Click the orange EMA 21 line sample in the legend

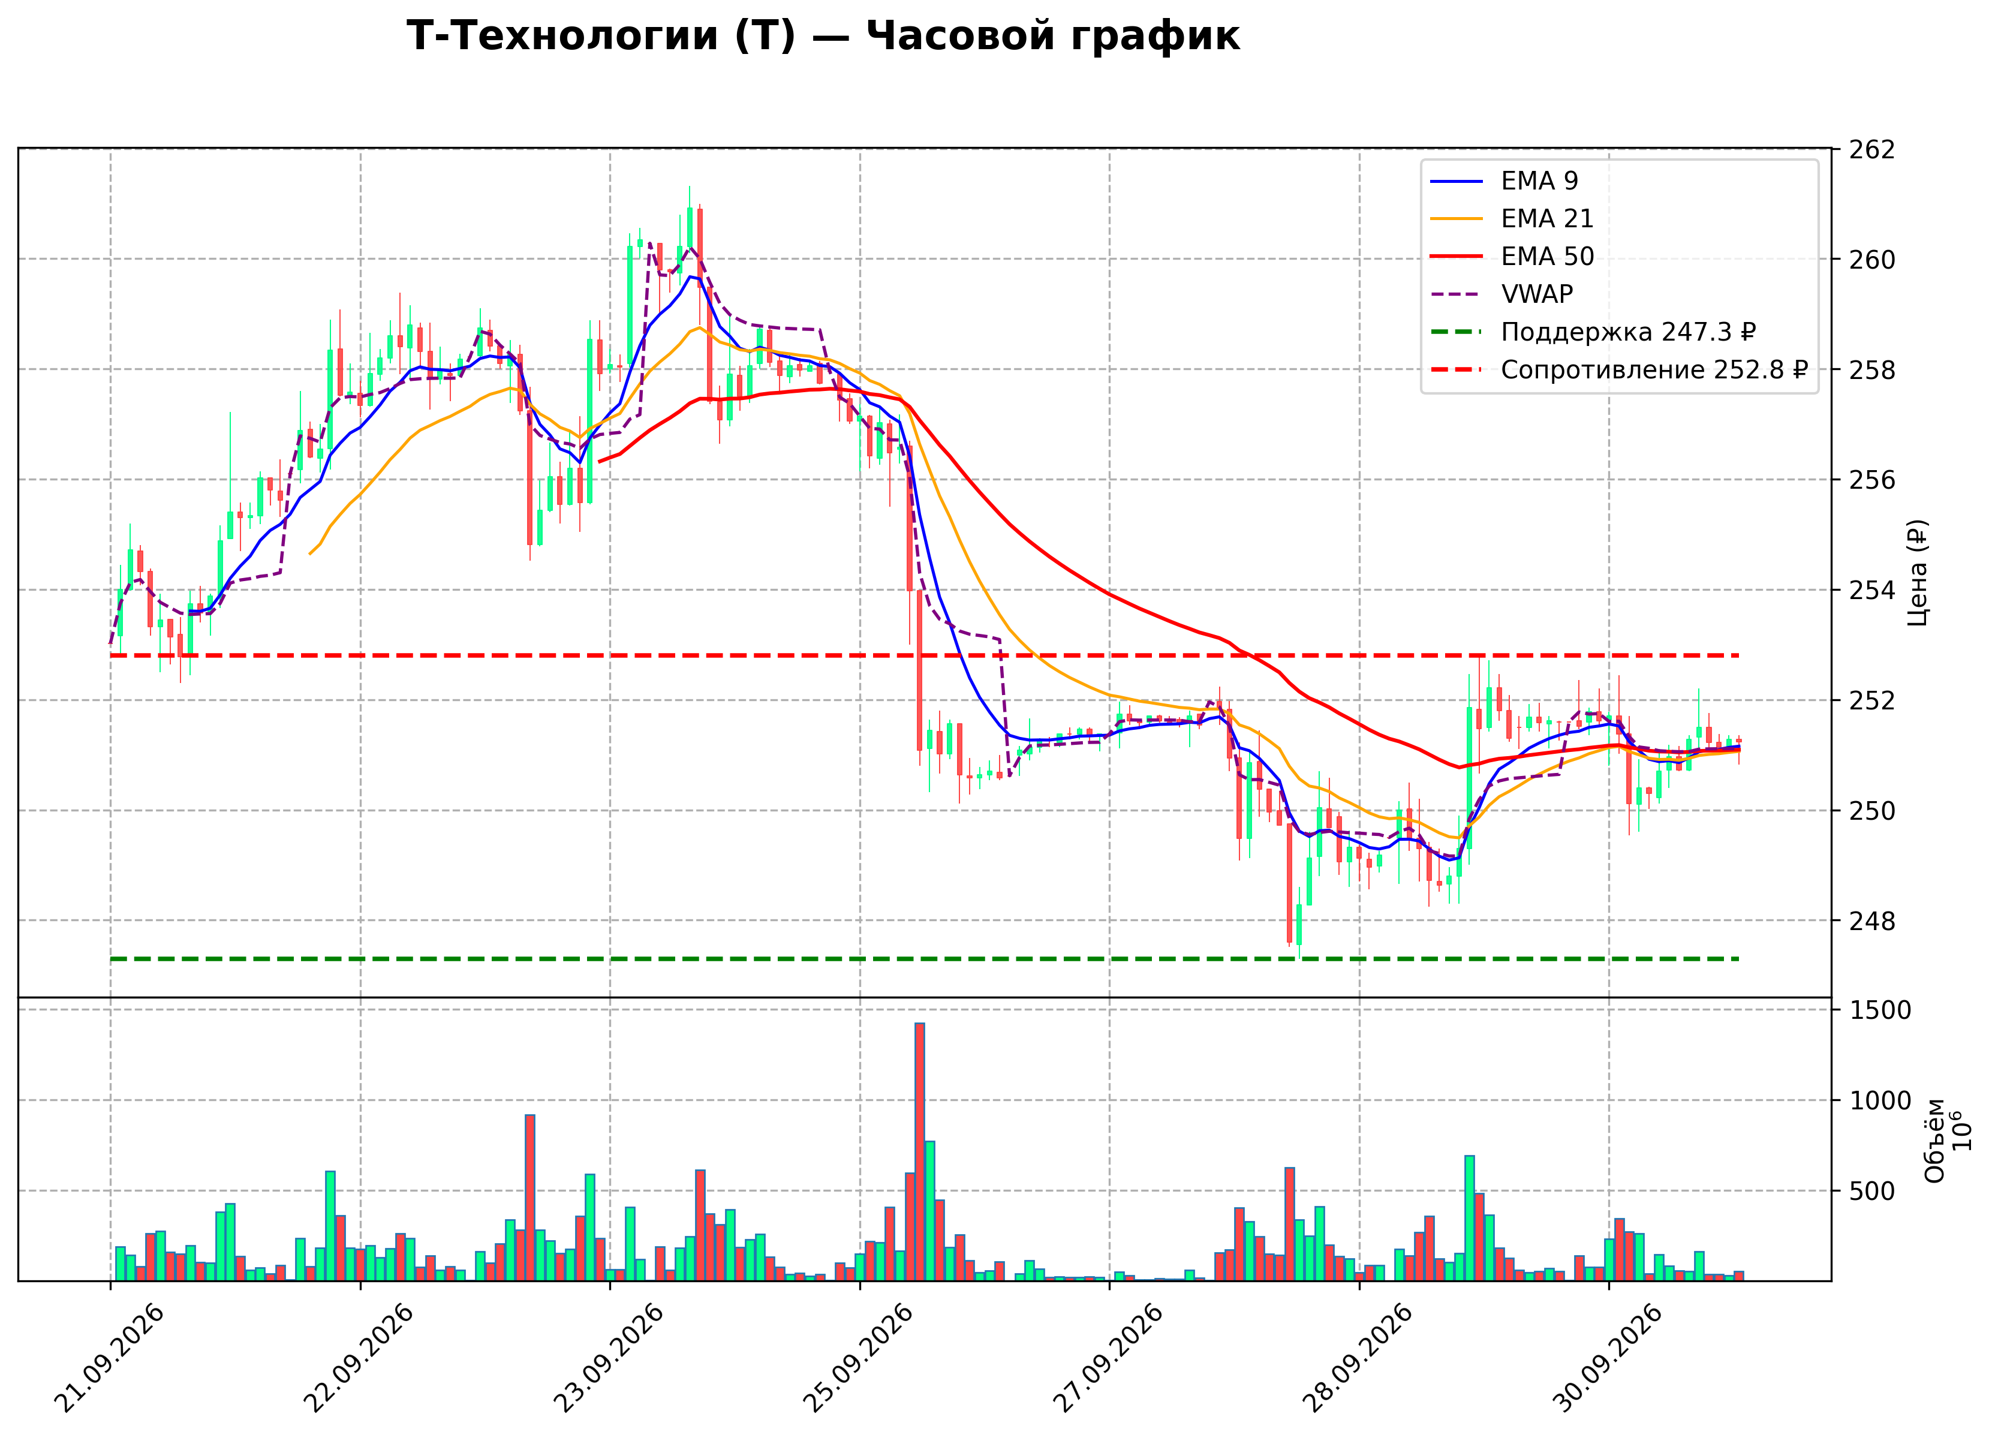click(x=1457, y=219)
